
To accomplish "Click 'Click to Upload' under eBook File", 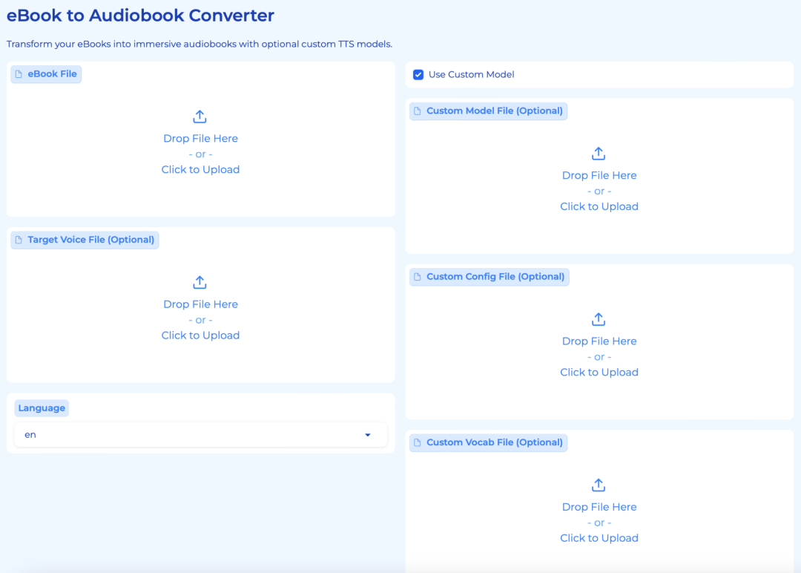I will (x=200, y=170).
